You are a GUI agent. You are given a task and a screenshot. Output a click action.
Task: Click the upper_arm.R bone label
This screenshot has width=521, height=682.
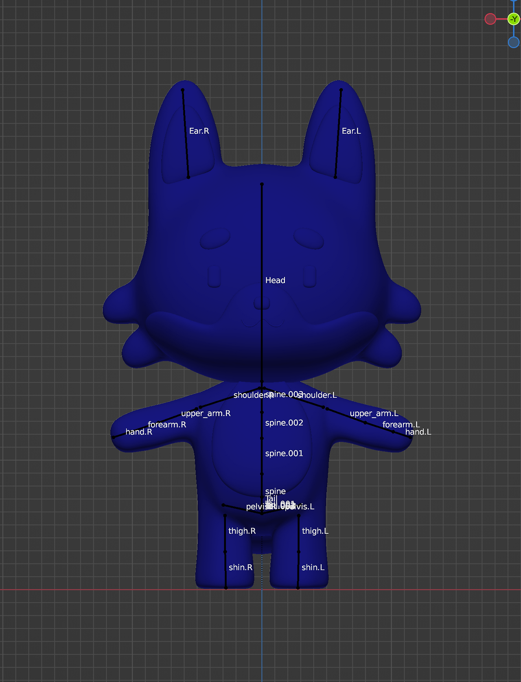[206, 414]
